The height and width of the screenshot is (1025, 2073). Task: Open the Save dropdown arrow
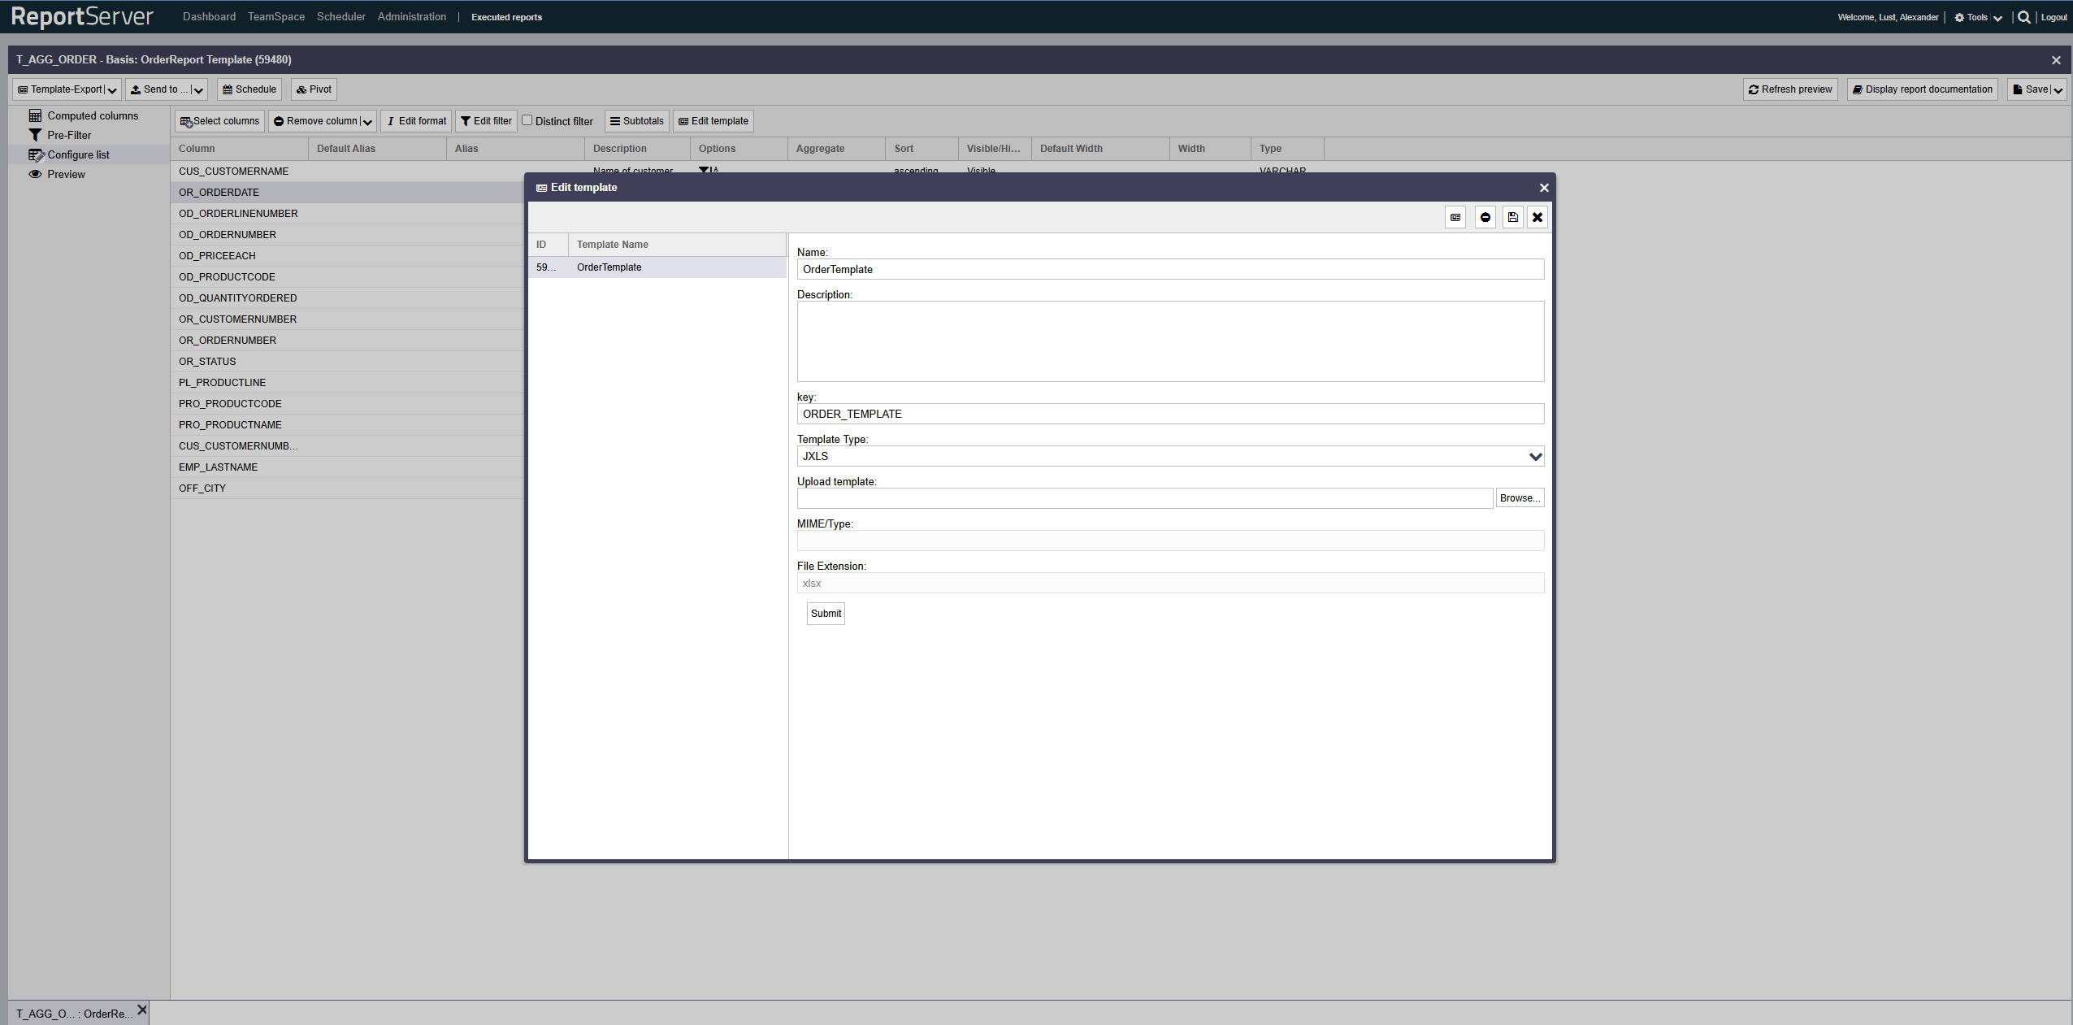(2058, 90)
